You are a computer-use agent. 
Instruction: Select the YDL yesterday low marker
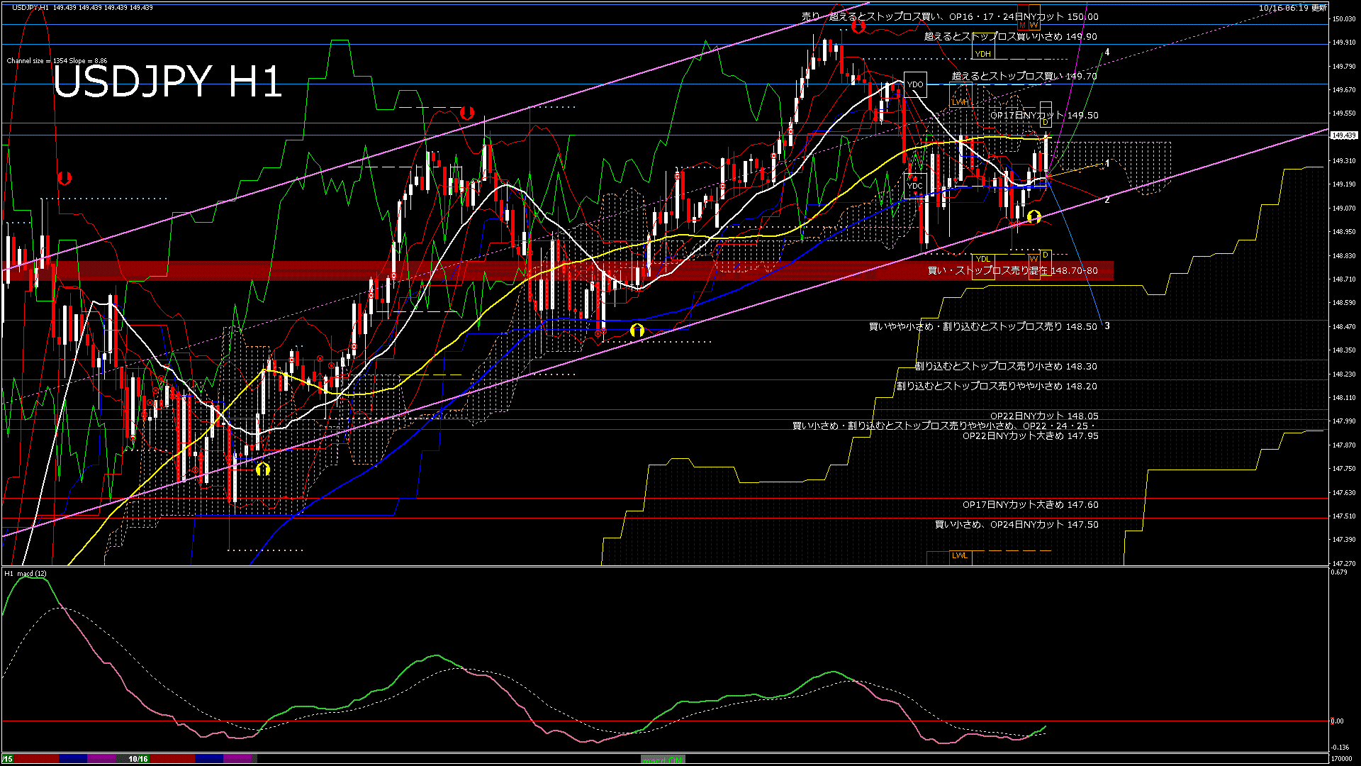[982, 259]
